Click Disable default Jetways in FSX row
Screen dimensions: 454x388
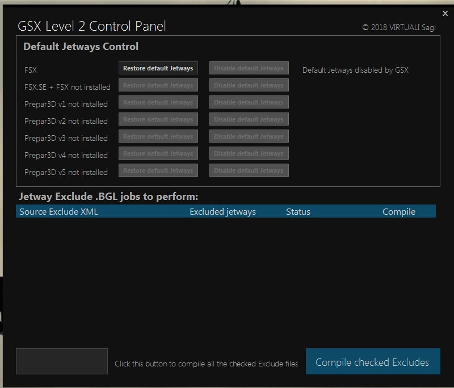coord(249,68)
